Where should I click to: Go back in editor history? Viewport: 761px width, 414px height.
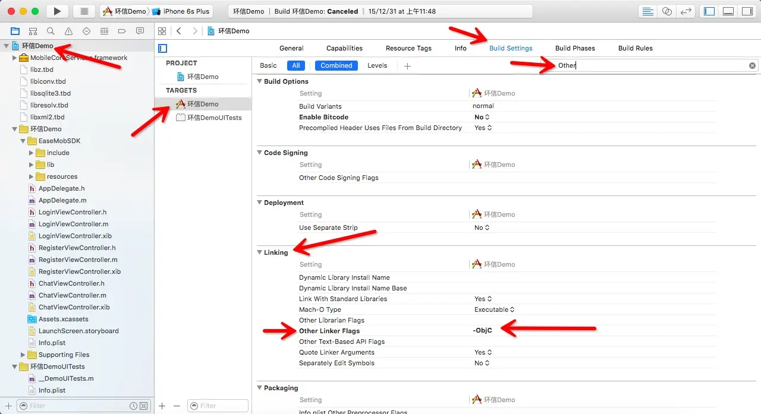click(179, 31)
